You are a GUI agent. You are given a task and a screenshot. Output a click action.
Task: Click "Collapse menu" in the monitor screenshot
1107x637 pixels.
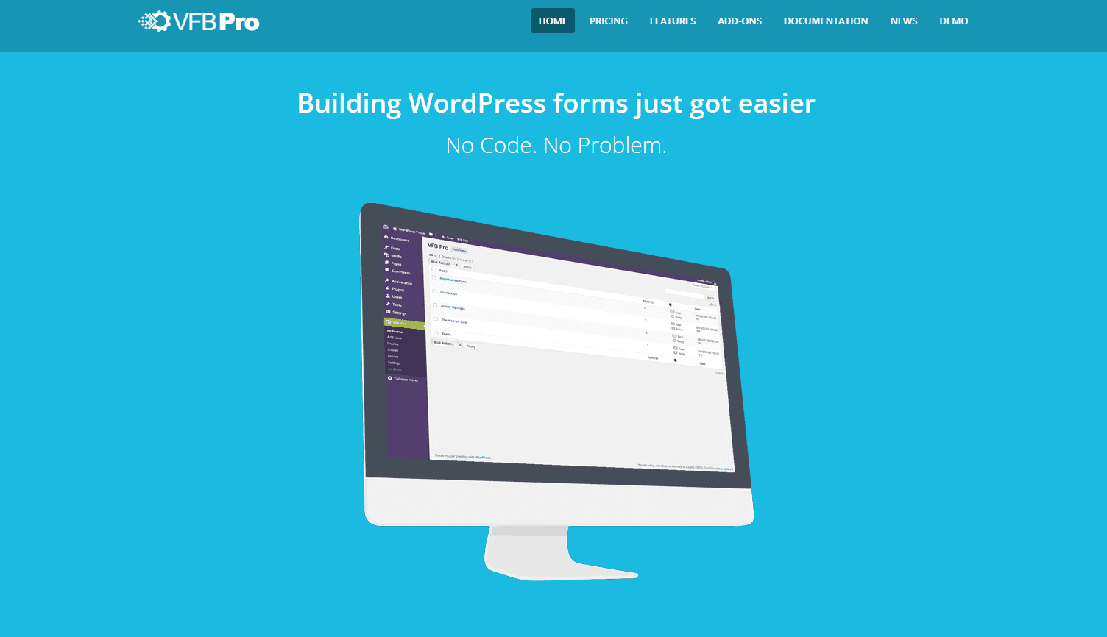[406, 380]
